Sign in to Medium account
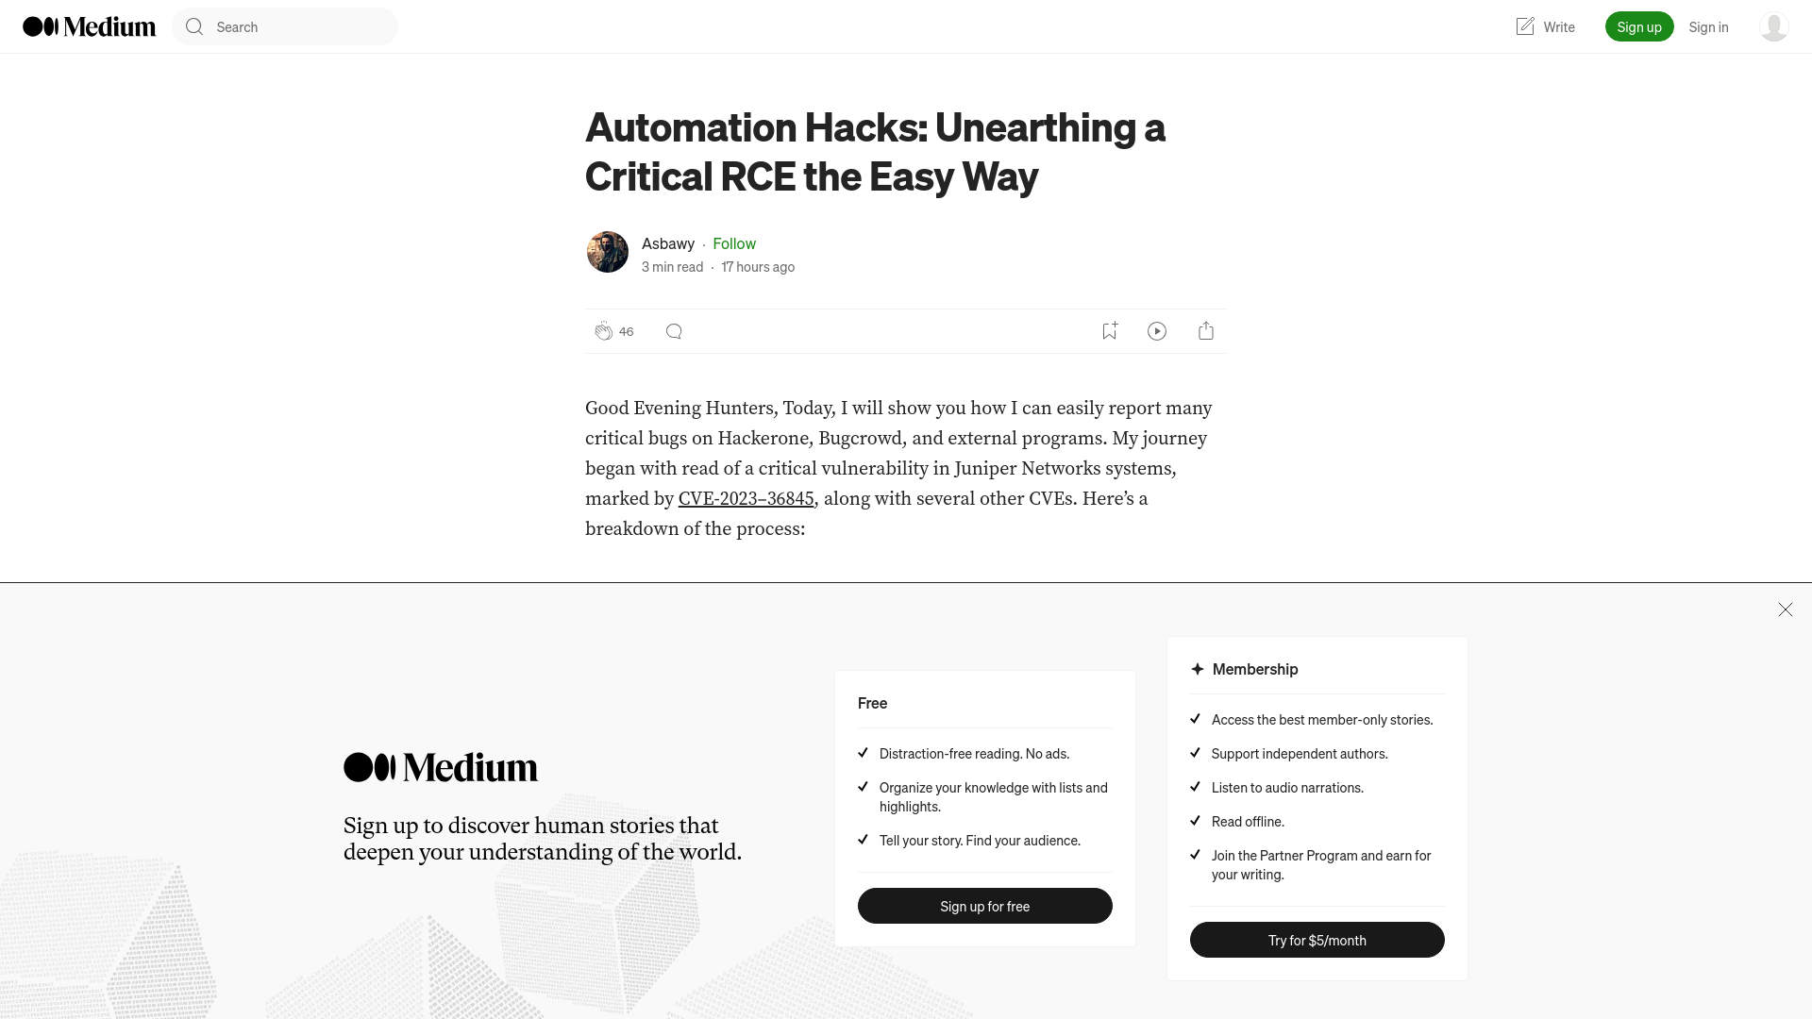Screen dimensions: 1812x1019 1707,26
